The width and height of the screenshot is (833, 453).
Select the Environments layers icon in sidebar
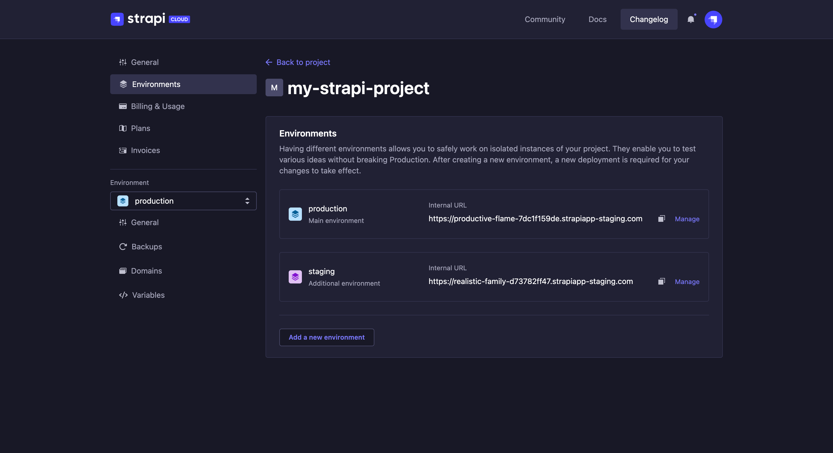tap(123, 84)
